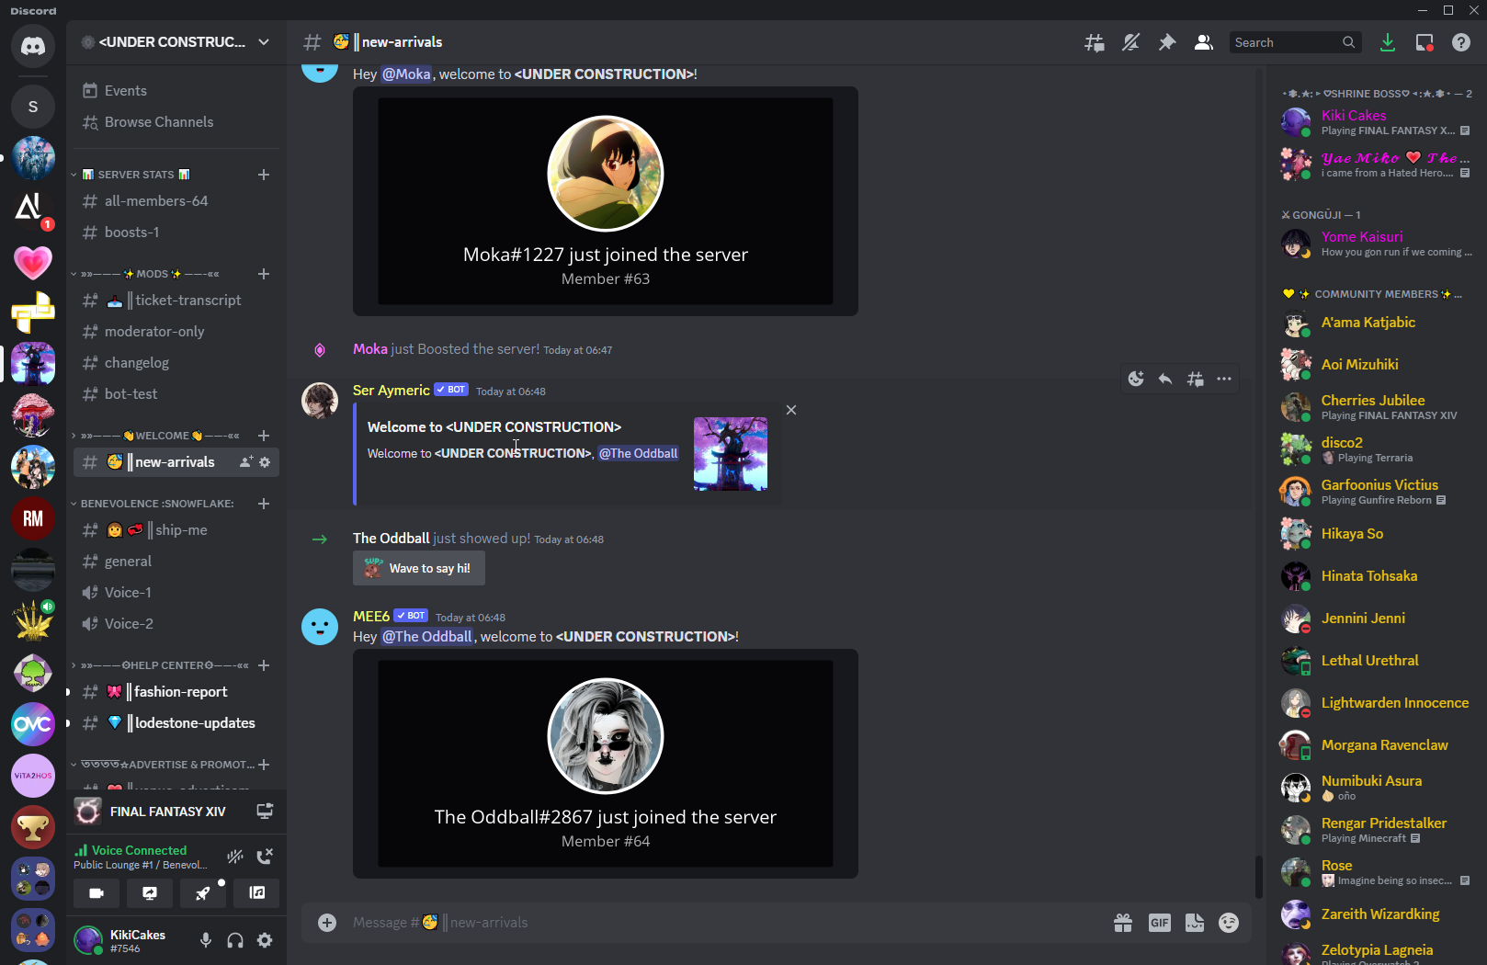
Task: Add a channel to HELP CENTER category
Action: pos(264,665)
